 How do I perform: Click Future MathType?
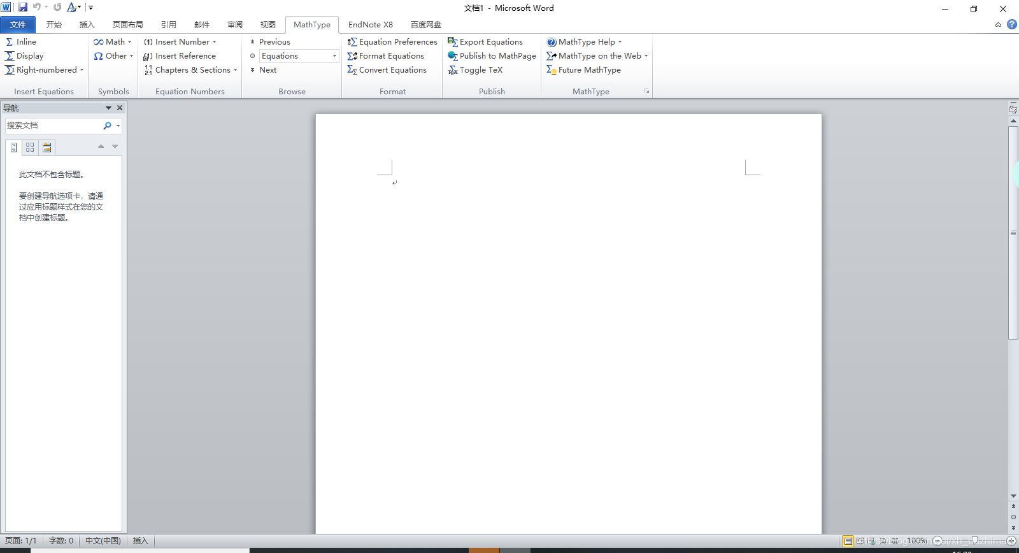coord(583,70)
